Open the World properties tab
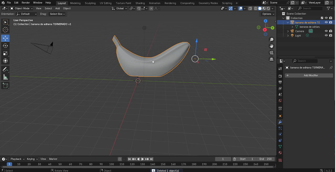 tap(280, 101)
